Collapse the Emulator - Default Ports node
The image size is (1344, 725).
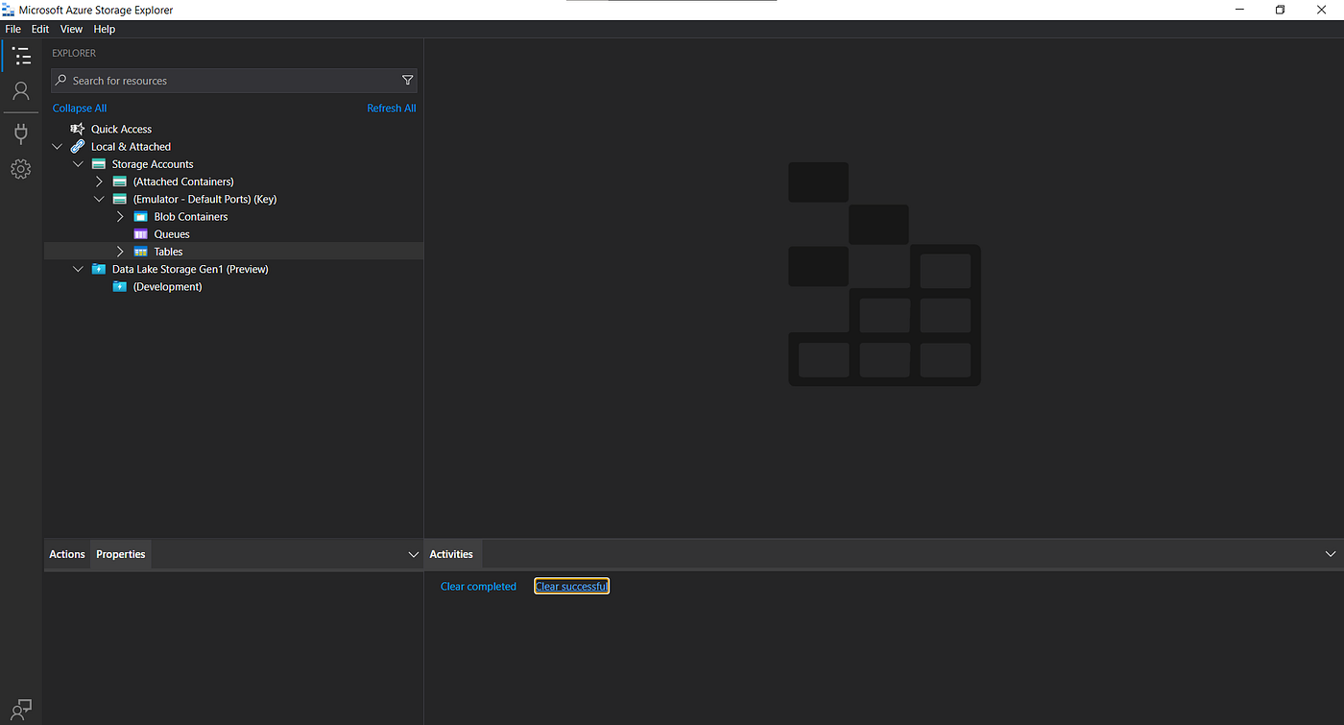tap(99, 199)
